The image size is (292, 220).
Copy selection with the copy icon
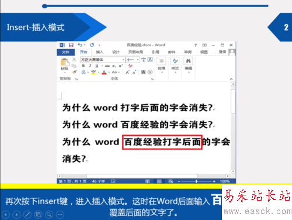coord(74,66)
